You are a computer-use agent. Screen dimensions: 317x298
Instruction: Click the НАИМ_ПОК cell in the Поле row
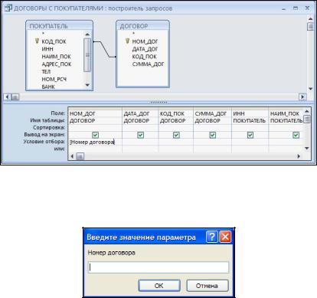pyautogui.click(x=286, y=113)
